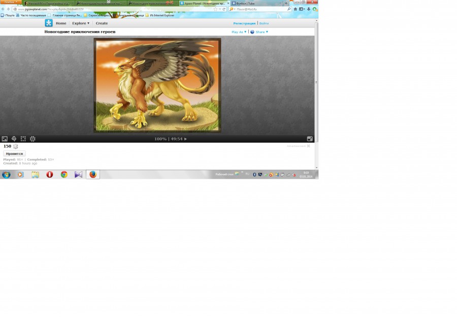Switch to the Jigsaw Planet browser tab

tap(205, 3)
